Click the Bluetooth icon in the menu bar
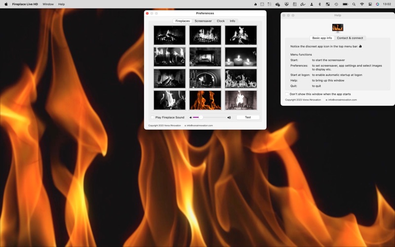 click(319, 4)
